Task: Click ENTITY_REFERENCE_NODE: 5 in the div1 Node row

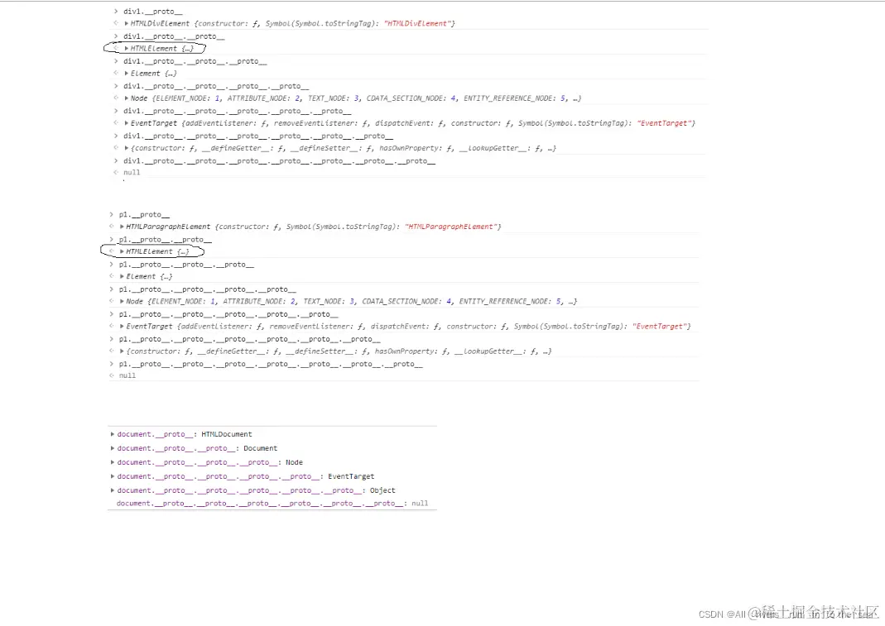Action: (514, 98)
